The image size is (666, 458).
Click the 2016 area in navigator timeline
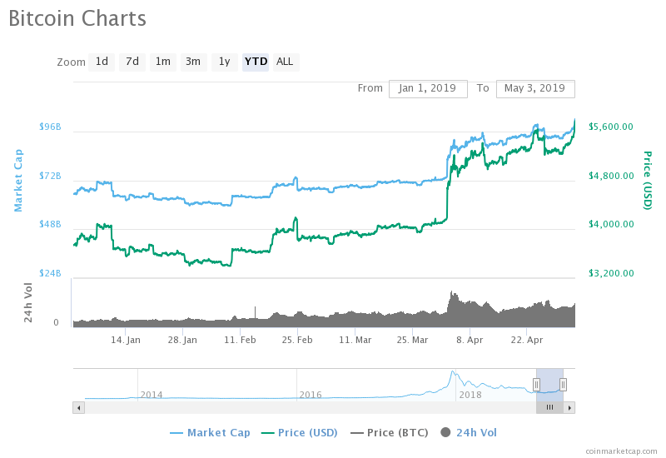[x=311, y=394]
